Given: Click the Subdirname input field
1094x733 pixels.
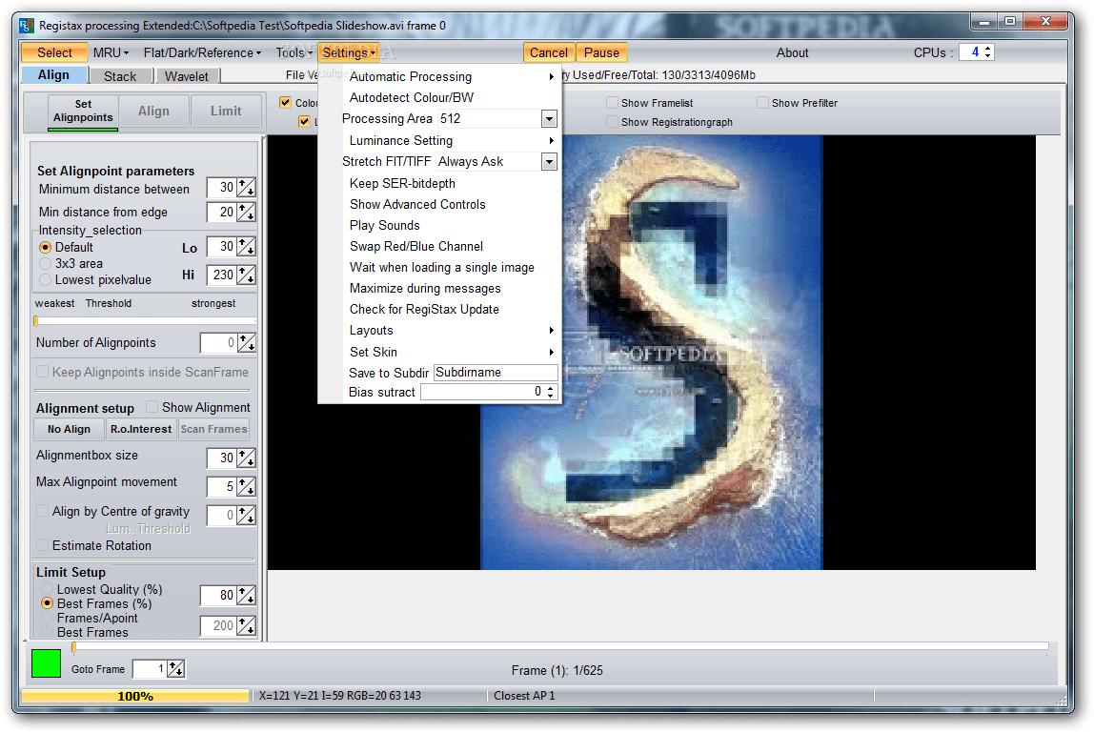Looking at the screenshot, I should coord(496,372).
